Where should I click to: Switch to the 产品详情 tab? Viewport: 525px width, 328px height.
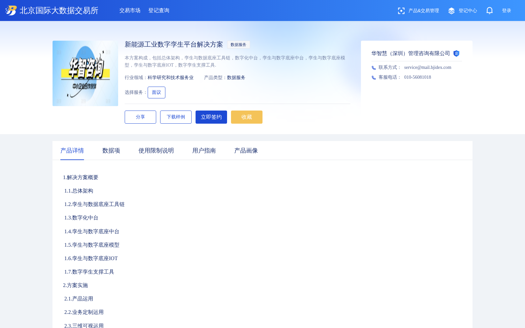[x=72, y=151]
